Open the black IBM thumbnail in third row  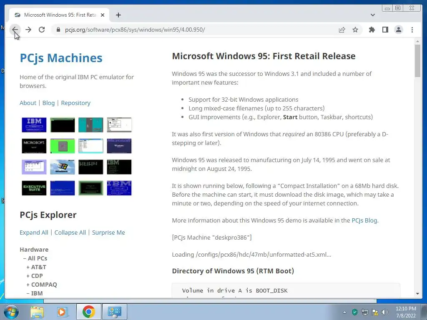coord(119,167)
